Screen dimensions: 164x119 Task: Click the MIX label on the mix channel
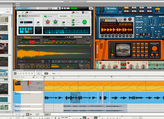point(91,8)
